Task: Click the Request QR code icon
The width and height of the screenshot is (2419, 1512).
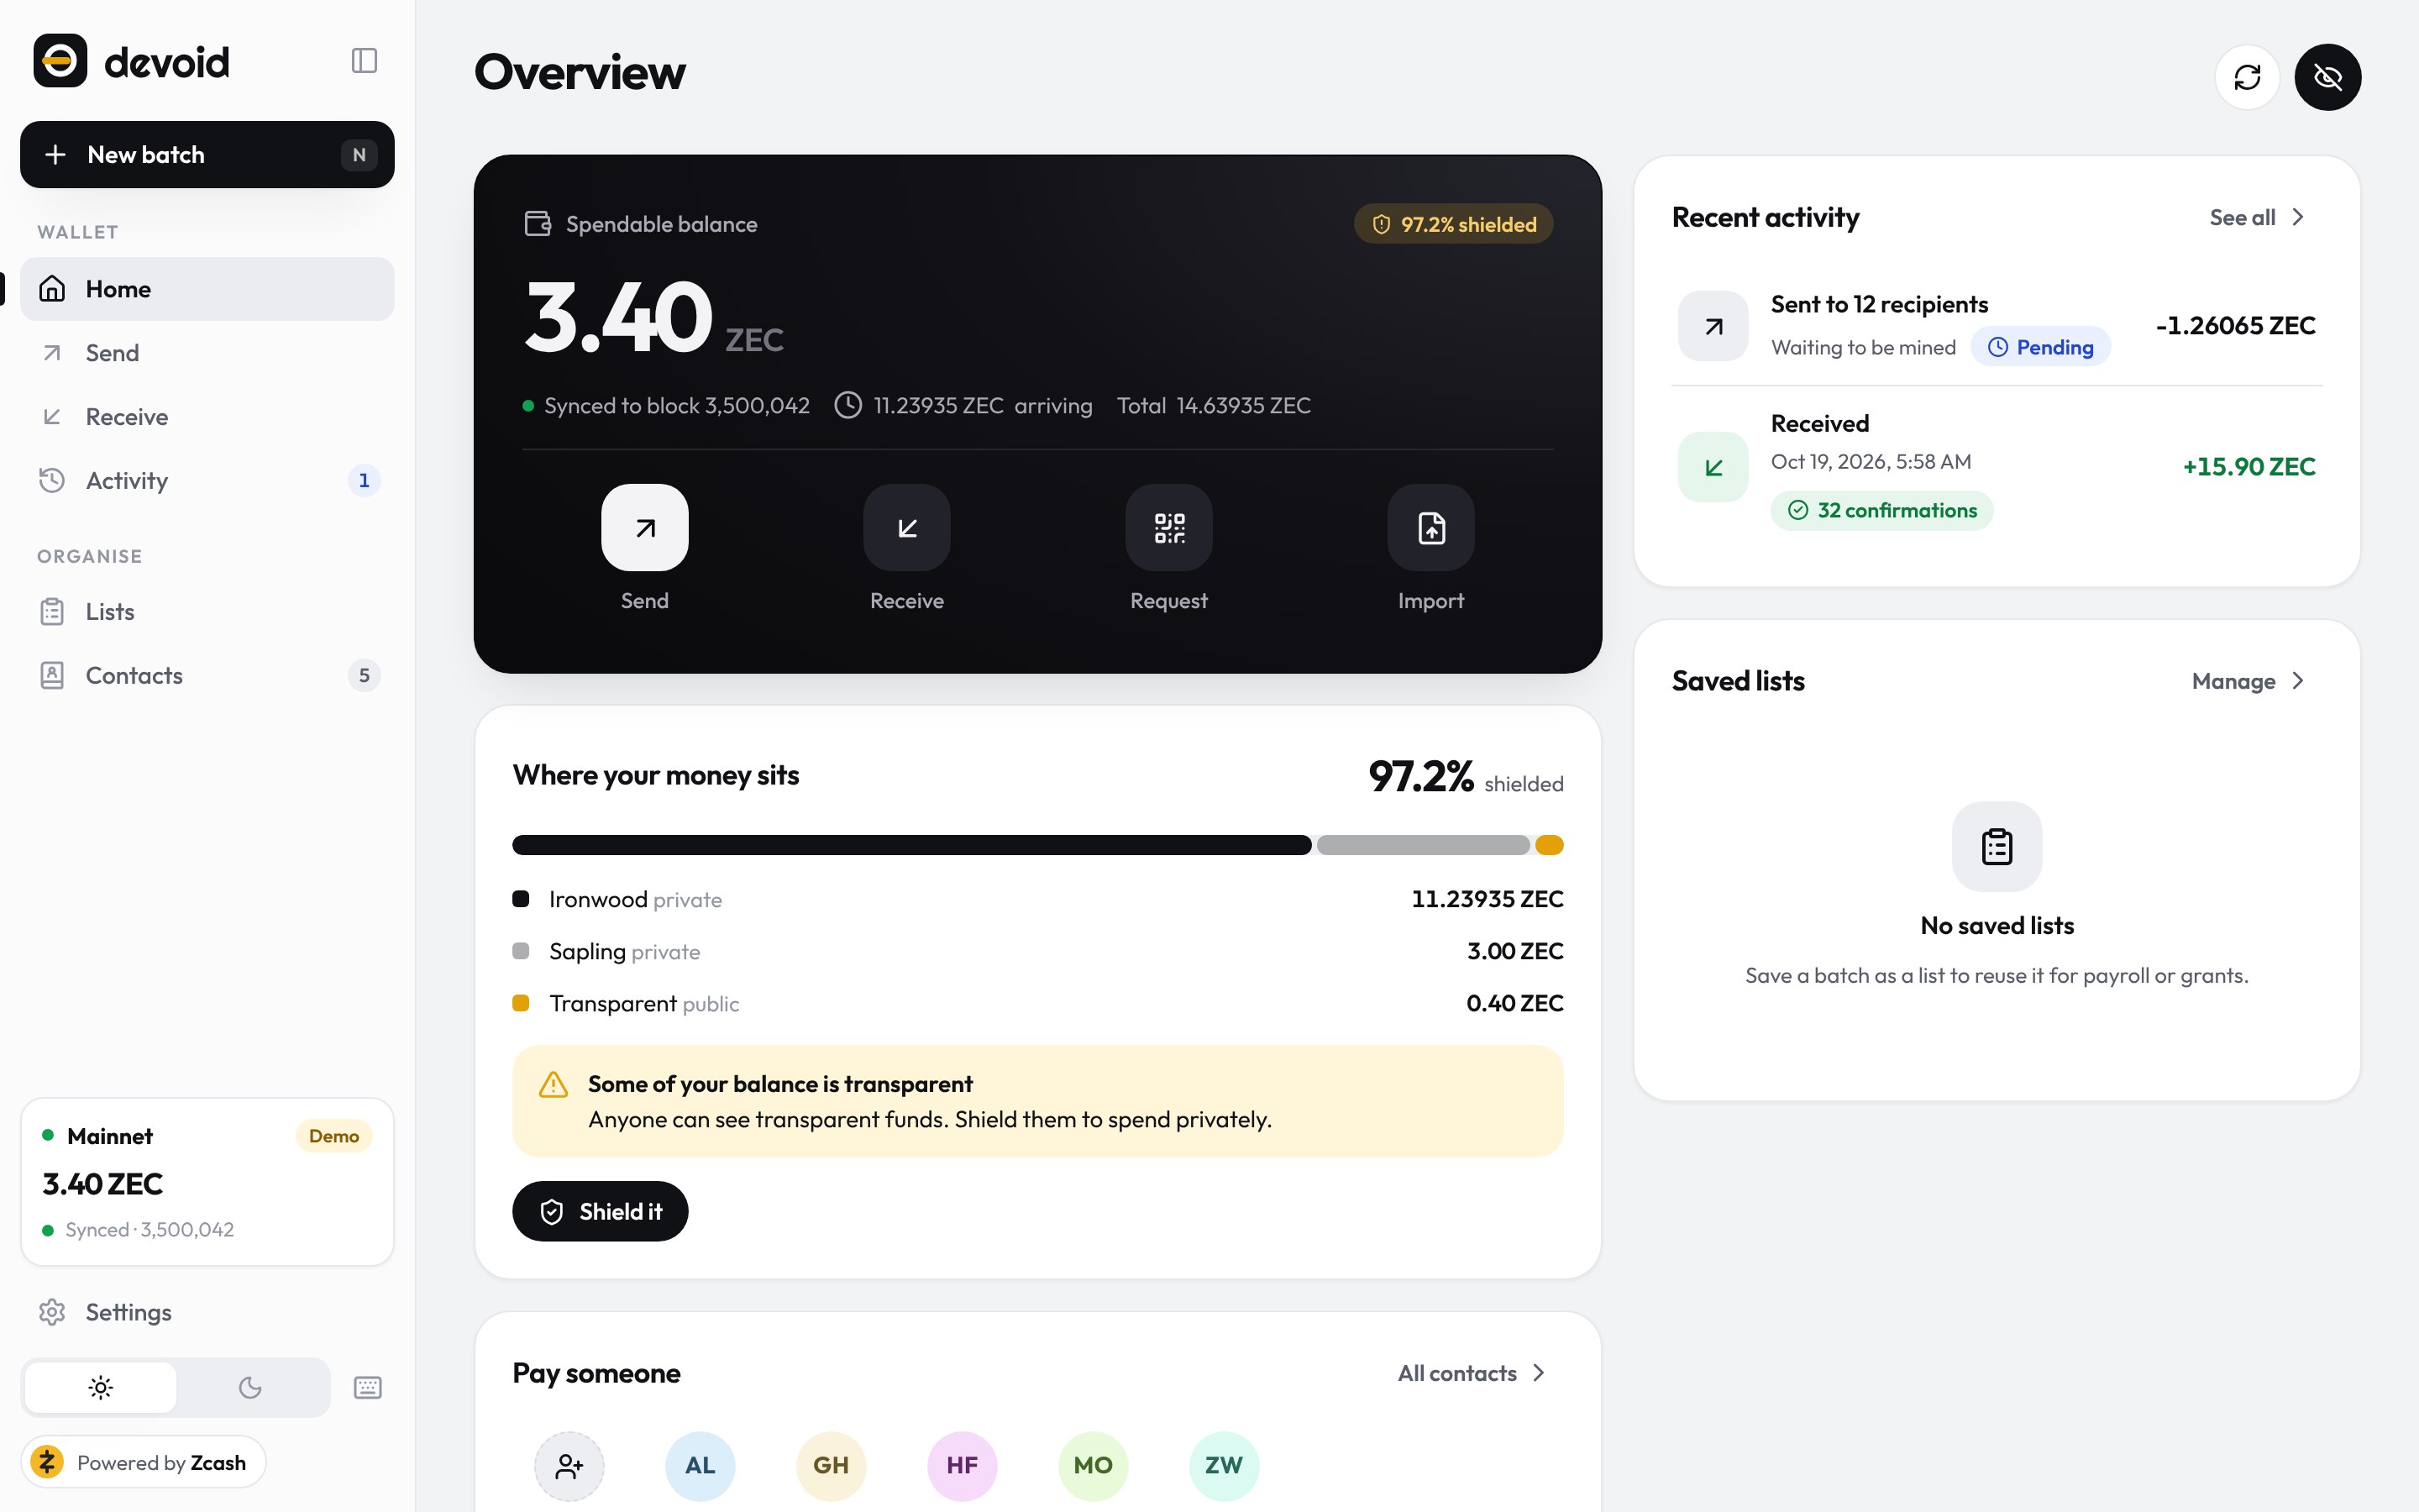Action: click(1168, 528)
